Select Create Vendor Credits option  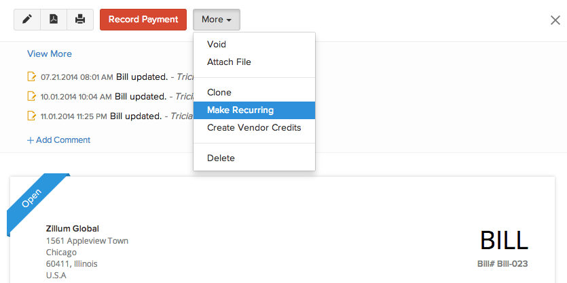point(254,127)
